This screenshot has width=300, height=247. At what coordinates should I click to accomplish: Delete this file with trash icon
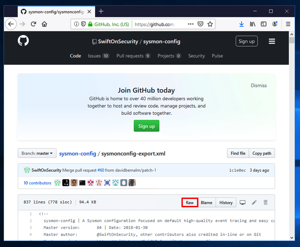pyautogui.click(x=265, y=202)
